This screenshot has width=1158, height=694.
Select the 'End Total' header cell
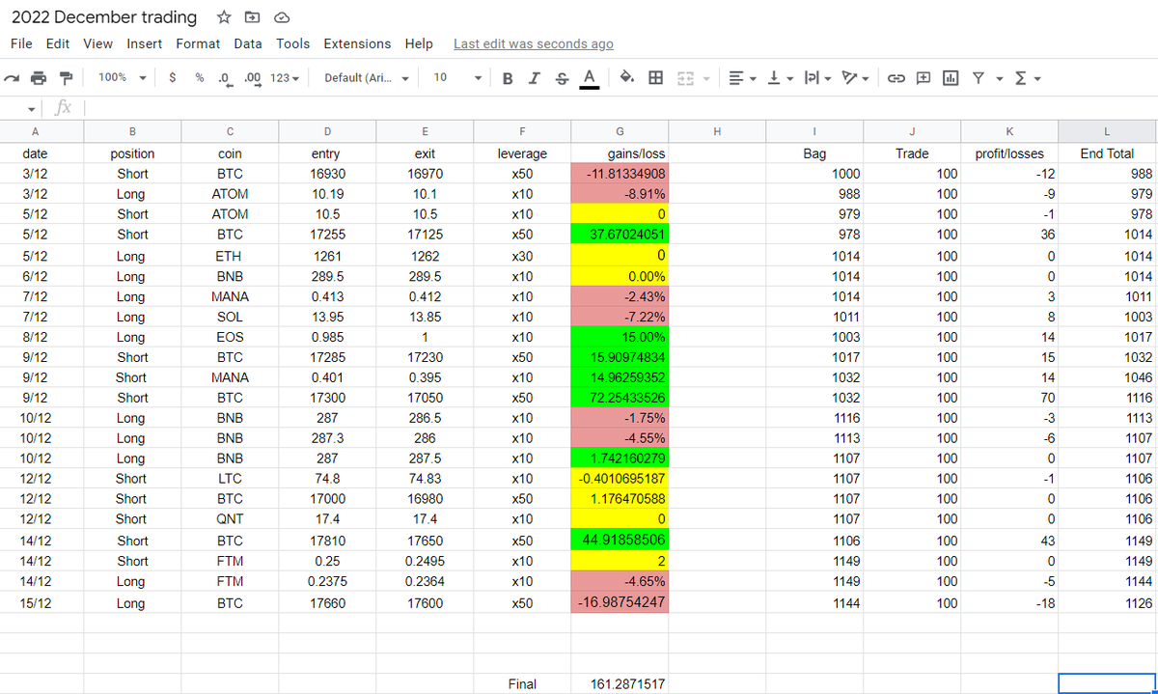[x=1107, y=153]
